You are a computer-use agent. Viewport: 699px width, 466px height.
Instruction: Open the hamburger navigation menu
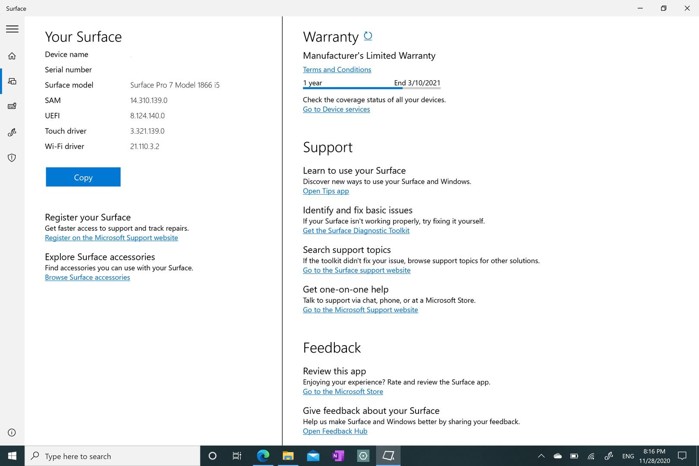click(x=12, y=29)
